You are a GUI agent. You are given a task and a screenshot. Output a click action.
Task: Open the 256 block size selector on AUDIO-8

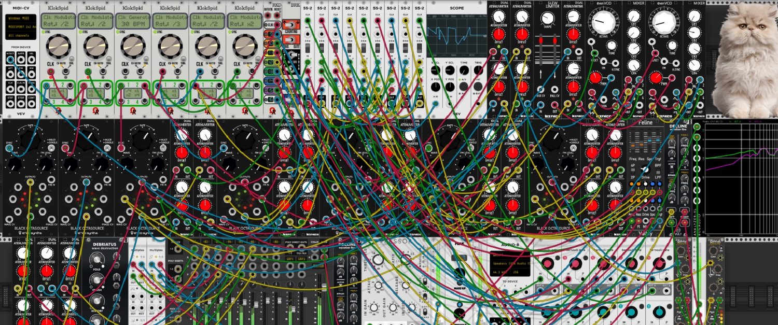coord(520,272)
